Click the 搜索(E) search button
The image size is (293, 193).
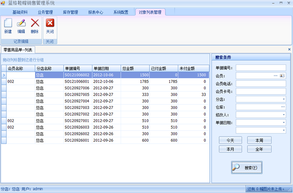tap(247, 168)
